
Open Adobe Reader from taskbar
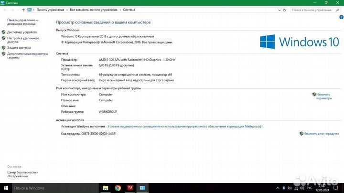point(130,188)
